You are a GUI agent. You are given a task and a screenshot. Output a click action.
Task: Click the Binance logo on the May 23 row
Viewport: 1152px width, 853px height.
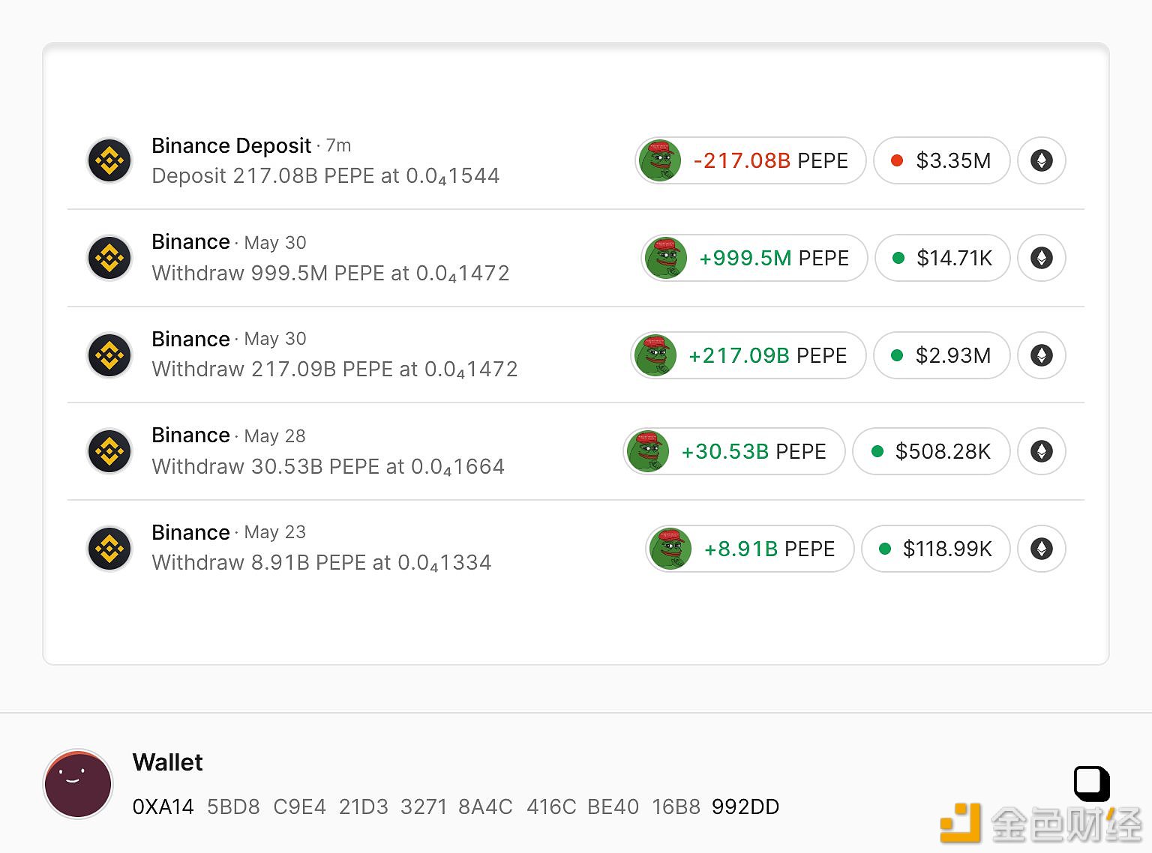pyautogui.click(x=110, y=549)
